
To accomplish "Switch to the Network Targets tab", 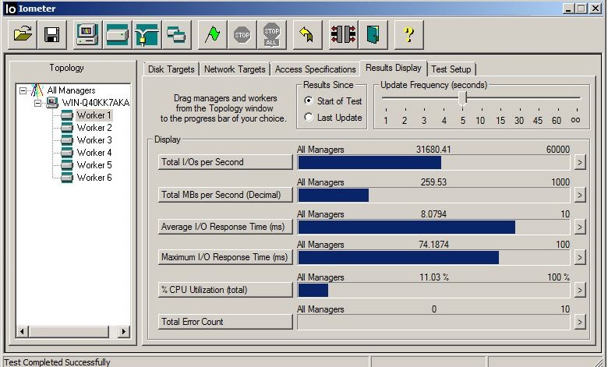I will coord(235,69).
